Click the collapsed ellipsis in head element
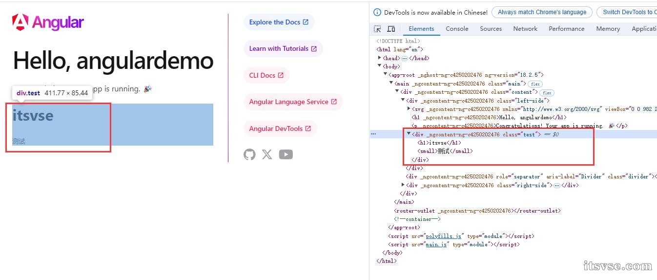Viewport: 657px width, 280px height. pyautogui.click(x=405, y=58)
